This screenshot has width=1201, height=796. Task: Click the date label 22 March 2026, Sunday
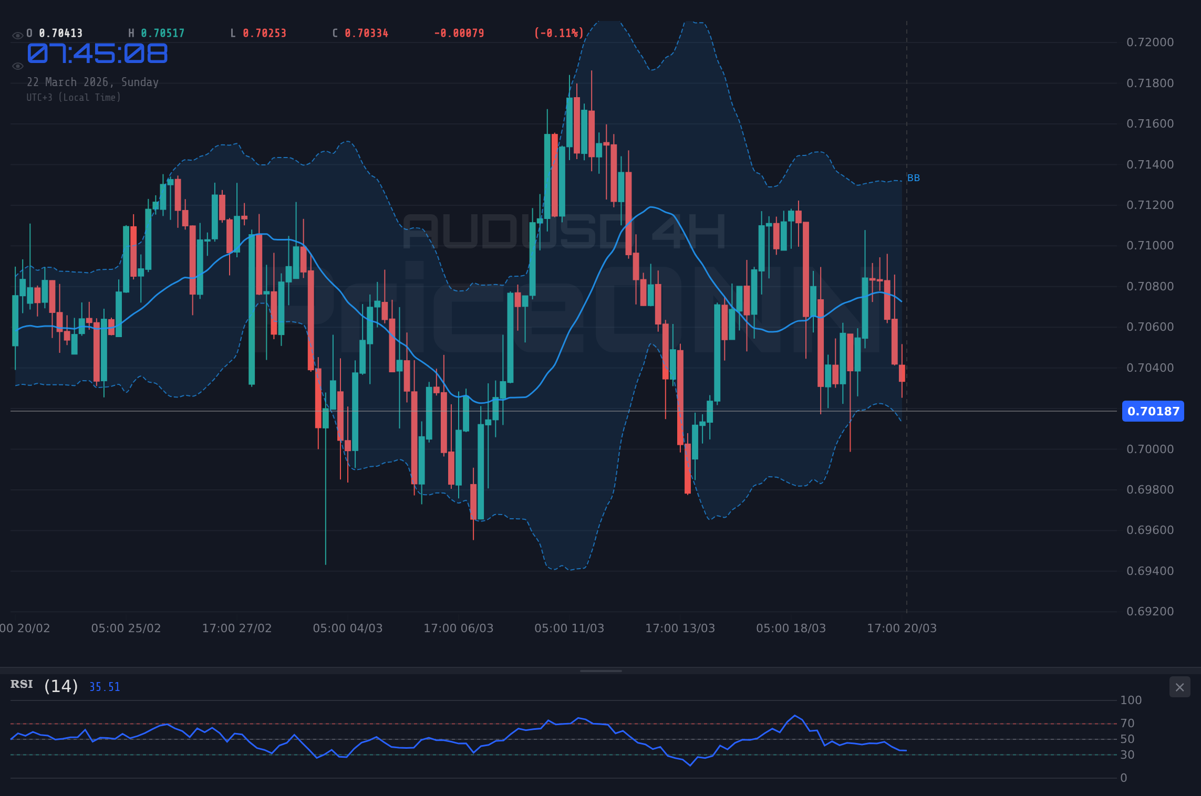click(x=93, y=82)
